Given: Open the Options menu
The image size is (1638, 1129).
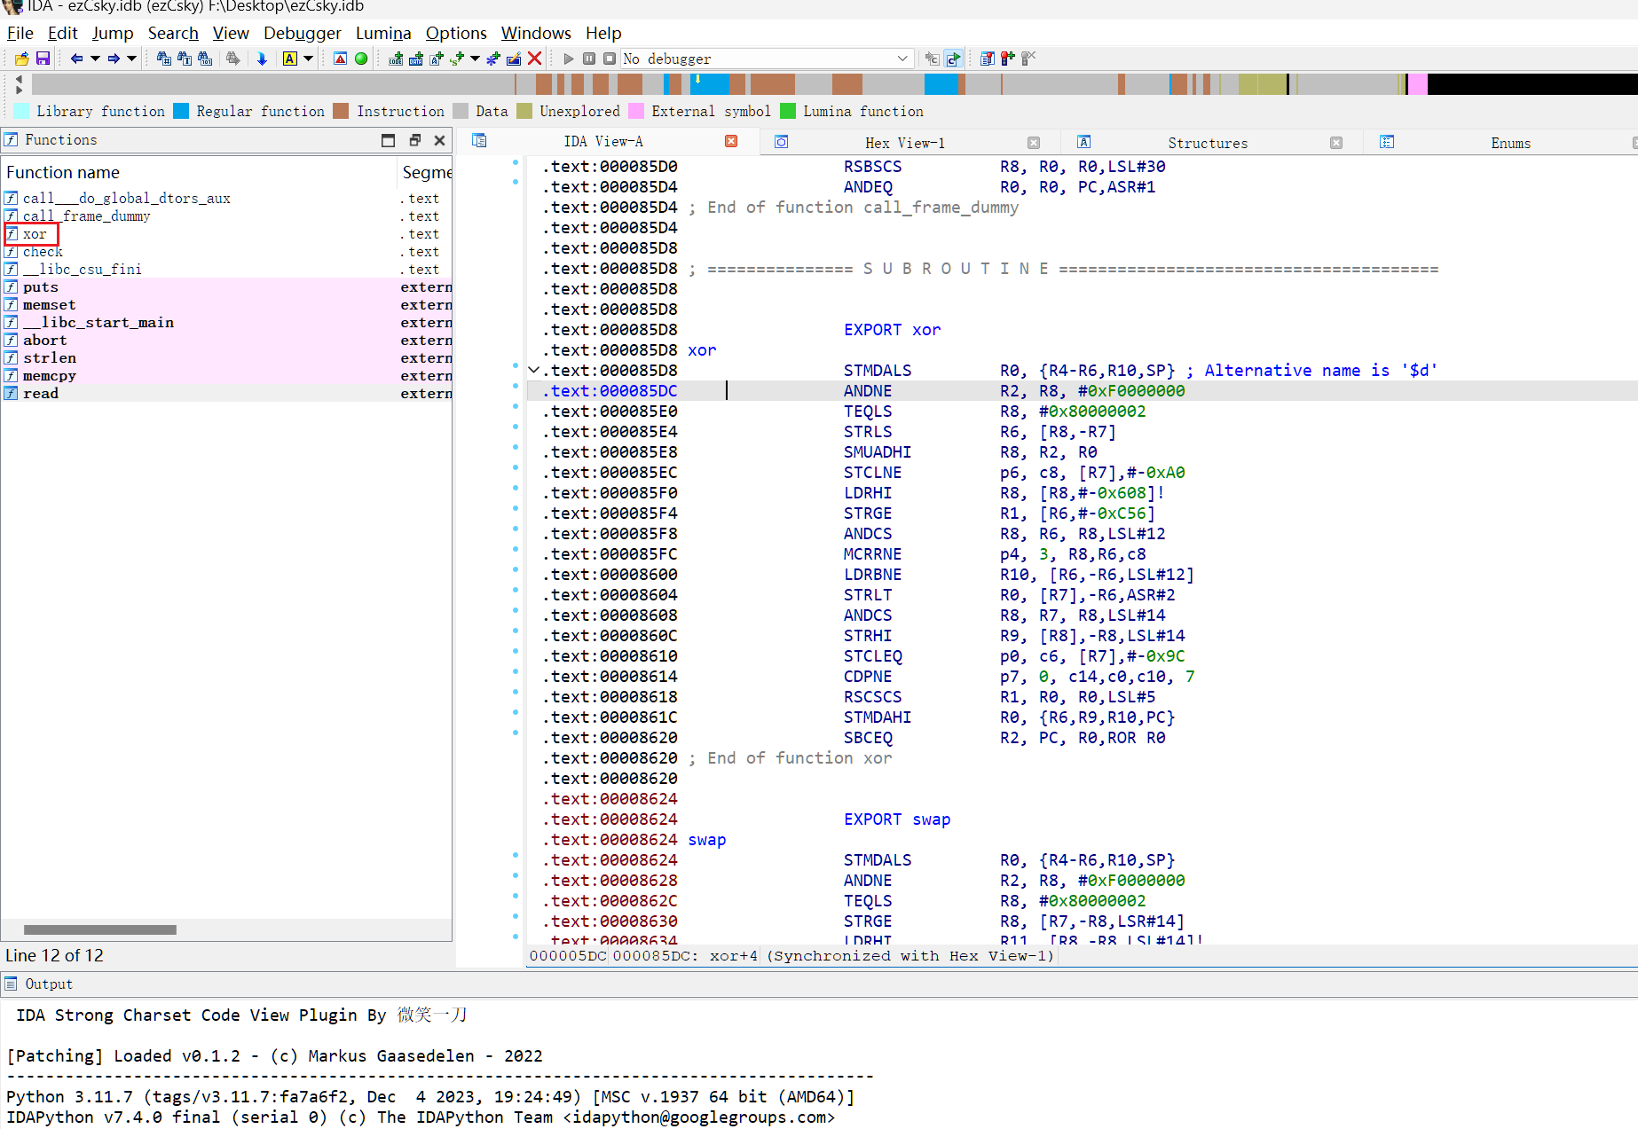Looking at the screenshot, I should [456, 33].
